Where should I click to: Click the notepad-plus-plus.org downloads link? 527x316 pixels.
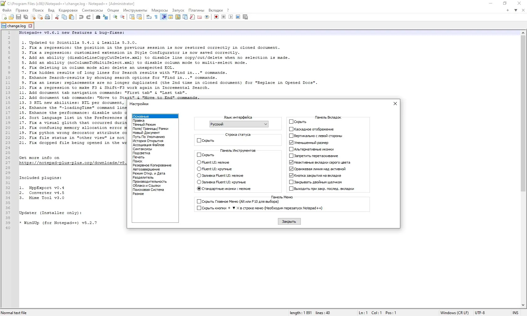coord(73,163)
